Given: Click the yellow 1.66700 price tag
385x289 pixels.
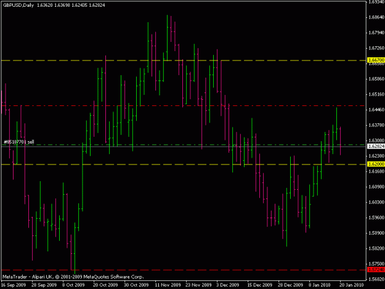Looking at the screenshot, I should coord(376,60).
